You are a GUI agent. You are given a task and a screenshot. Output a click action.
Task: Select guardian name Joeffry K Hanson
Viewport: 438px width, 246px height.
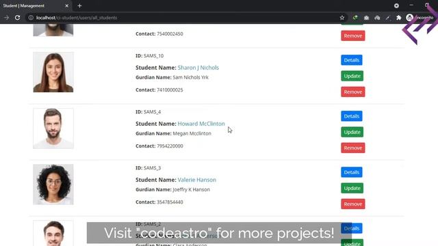[x=192, y=189]
